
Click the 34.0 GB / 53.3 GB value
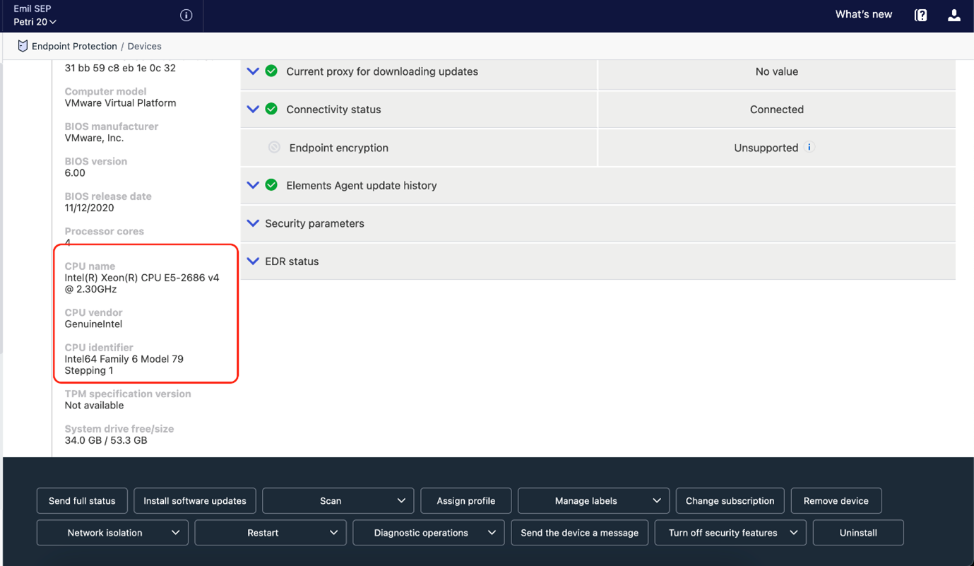pyautogui.click(x=106, y=440)
